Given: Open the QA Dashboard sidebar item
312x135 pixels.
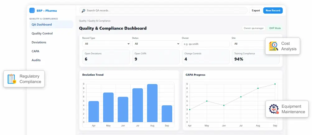Looking at the screenshot, I should (x=51, y=25).
